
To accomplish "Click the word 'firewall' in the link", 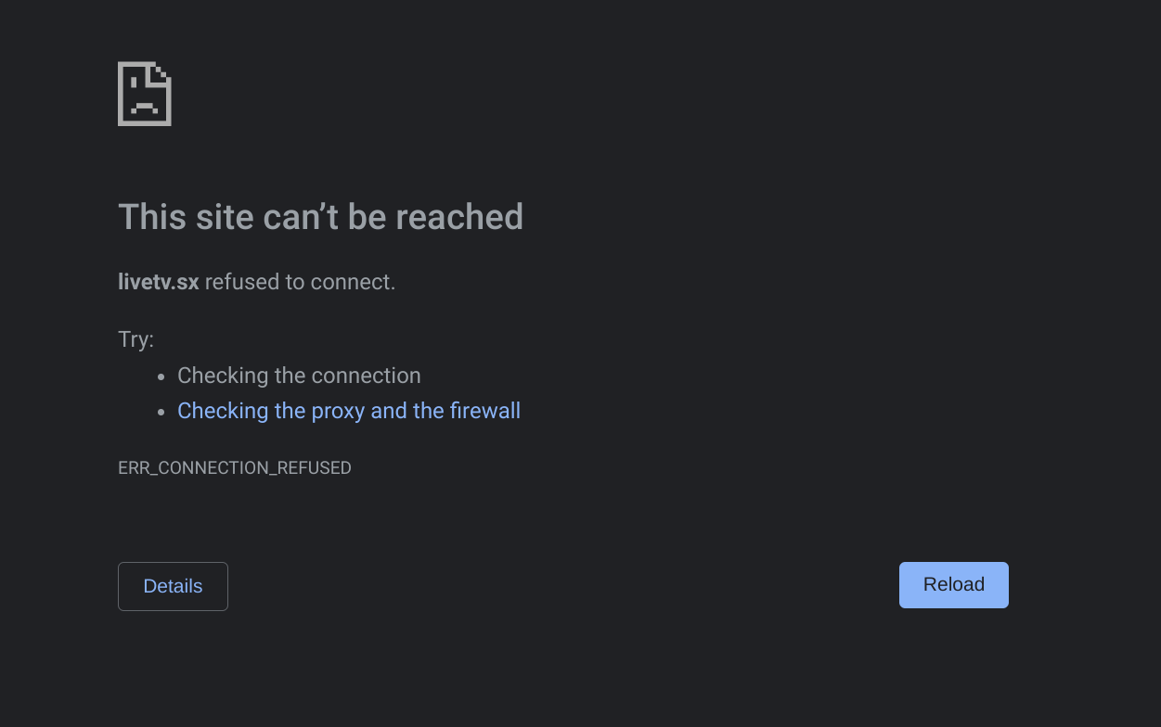I will click(484, 411).
